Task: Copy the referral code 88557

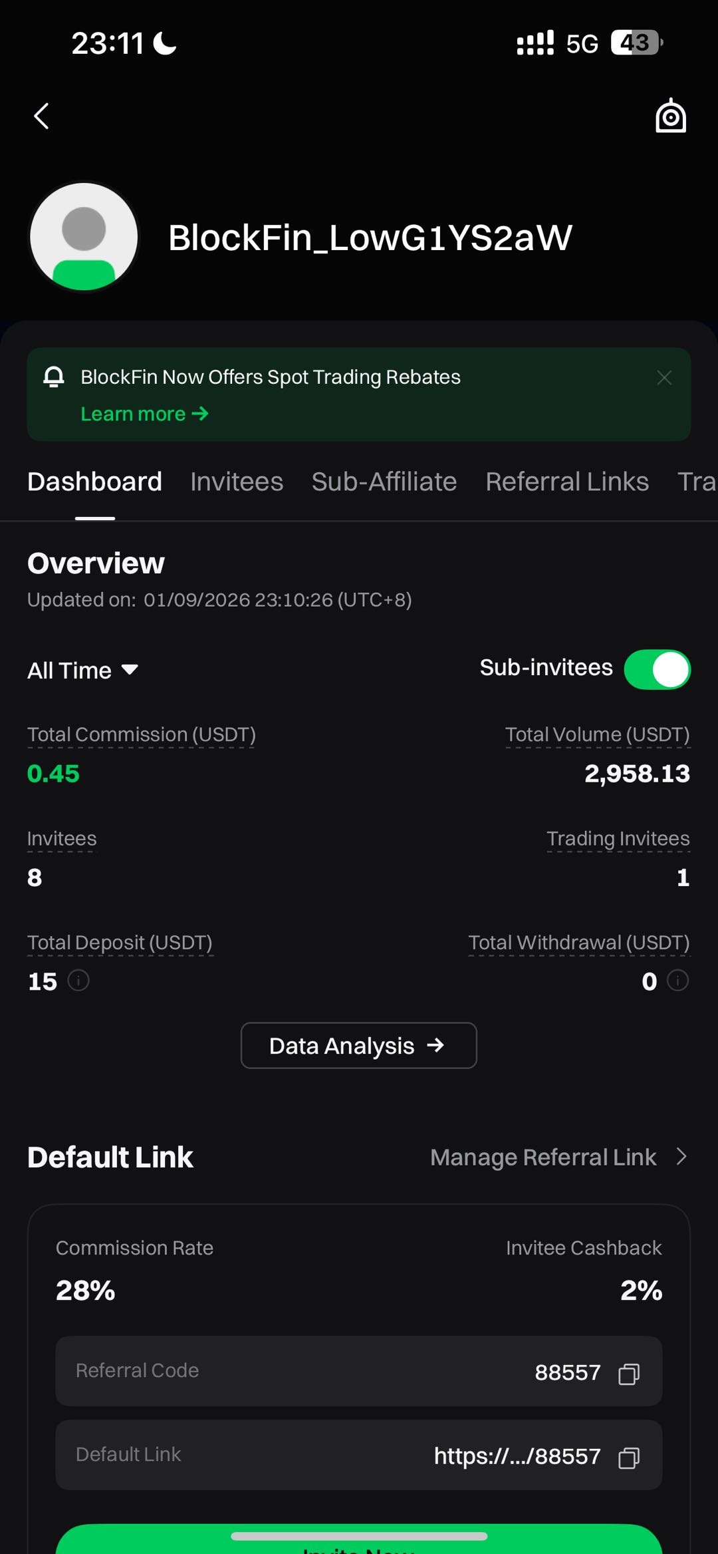Action: pos(628,1374)
